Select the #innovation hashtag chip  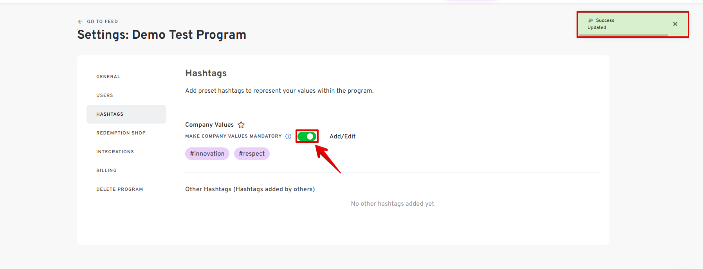click(x=207, y=154)
